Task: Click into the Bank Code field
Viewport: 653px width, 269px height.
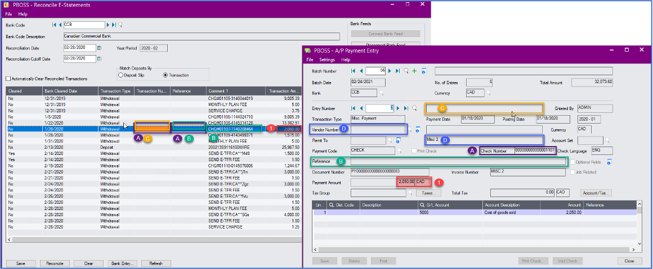Action: point(84,25)
